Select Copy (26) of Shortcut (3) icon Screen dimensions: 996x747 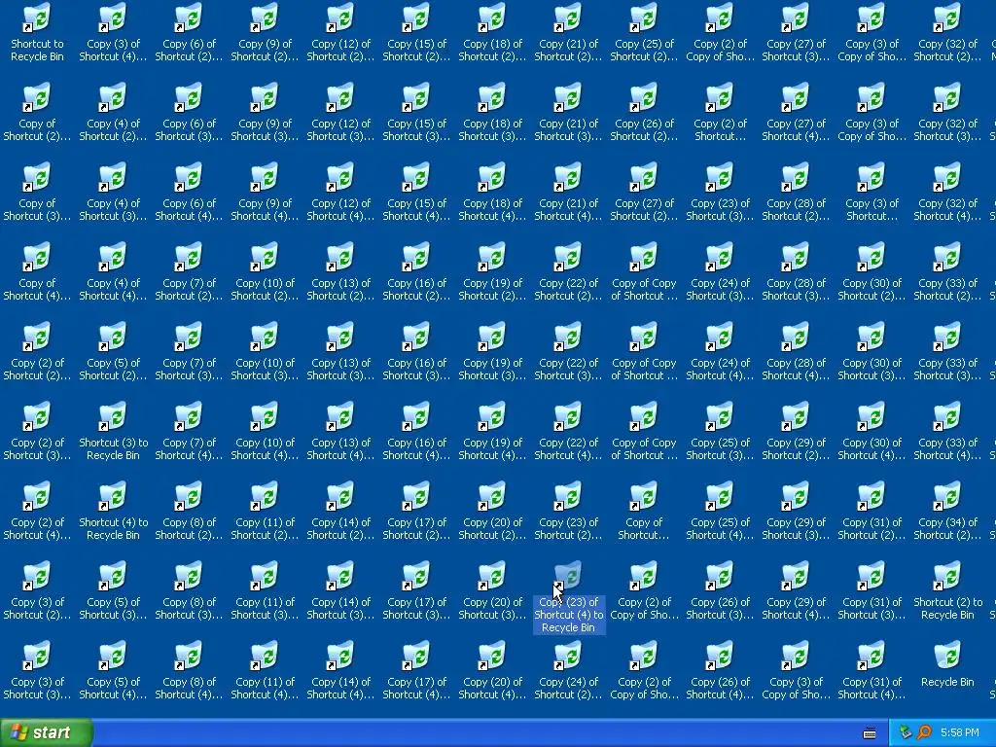(x=720, y=590)
